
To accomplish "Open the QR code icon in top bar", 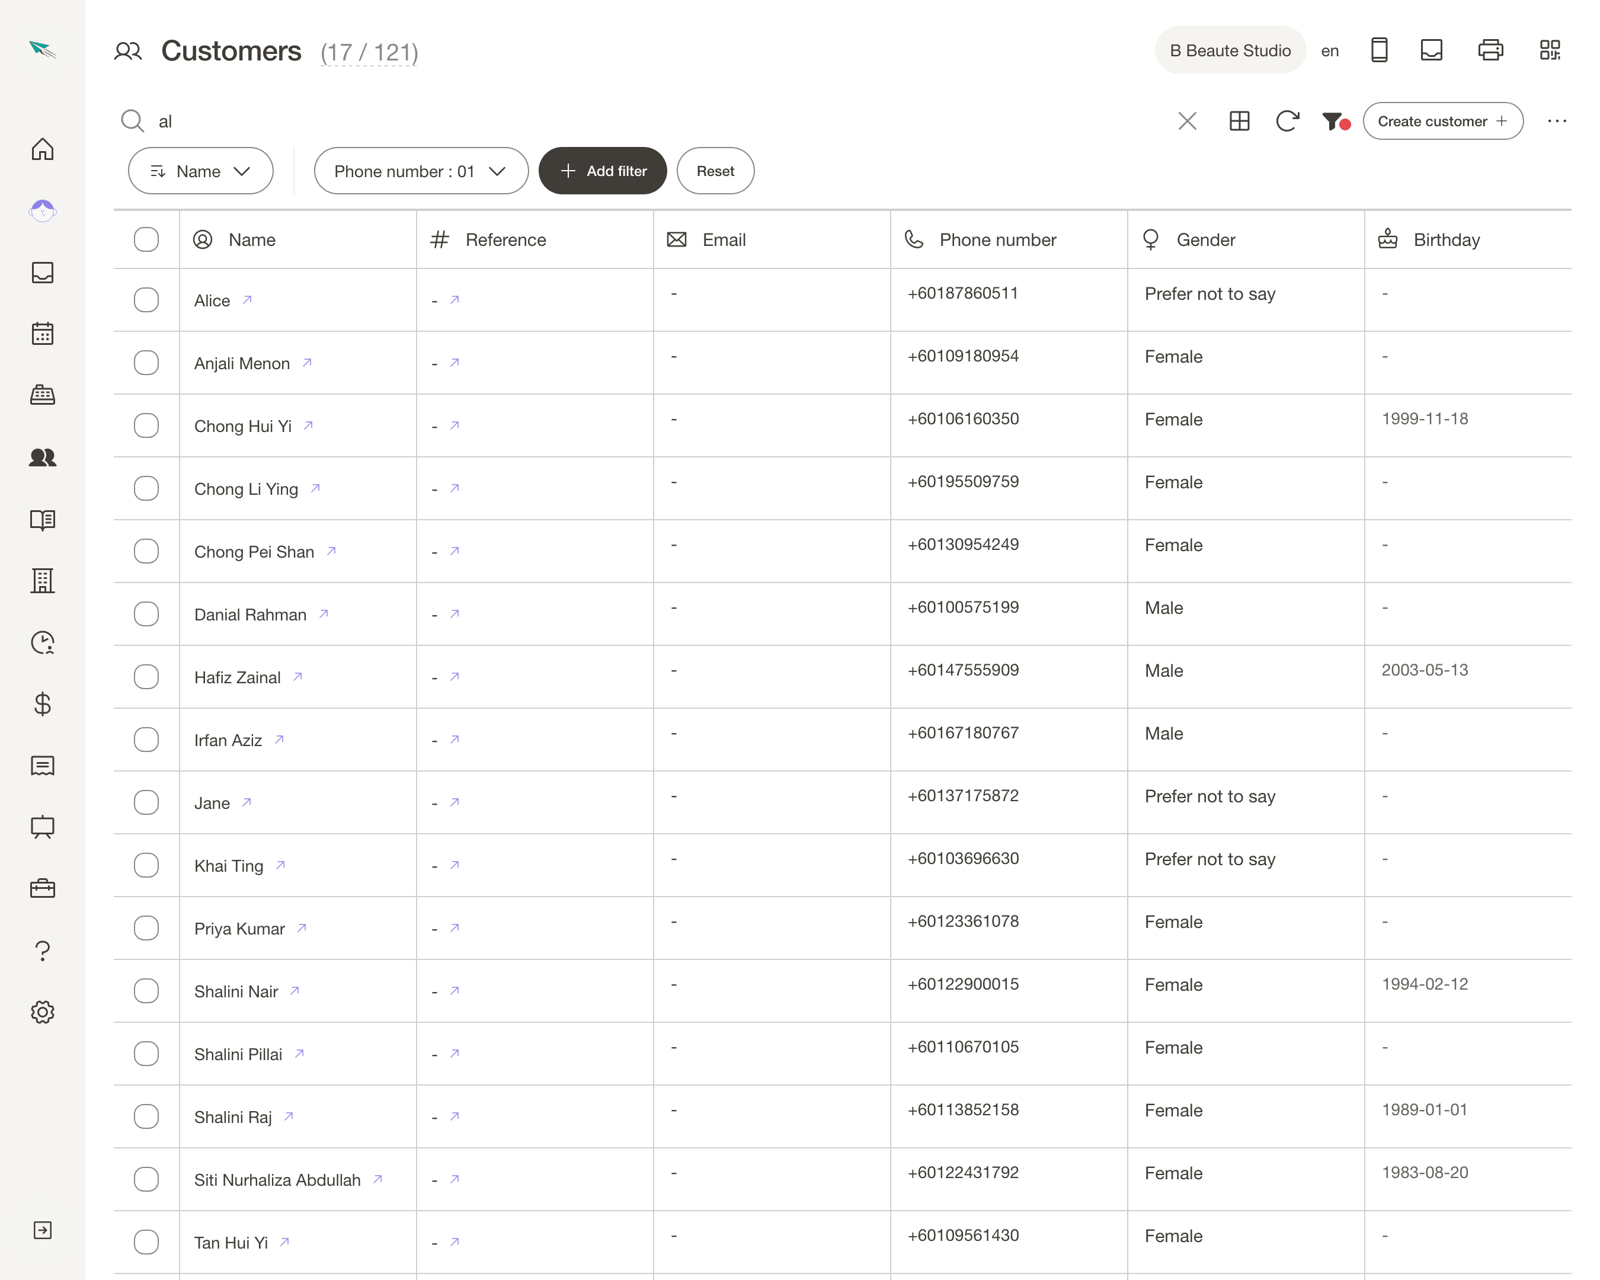I will click(x=1550, y=50).
